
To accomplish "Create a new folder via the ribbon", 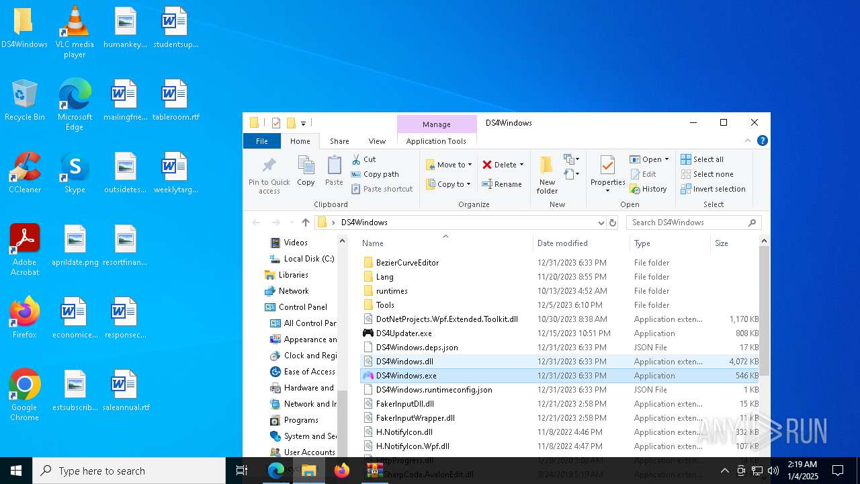I will [547, 175].
